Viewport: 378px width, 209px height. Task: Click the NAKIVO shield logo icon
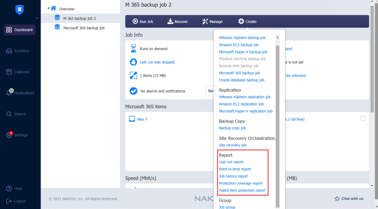[x=19, y=8]
